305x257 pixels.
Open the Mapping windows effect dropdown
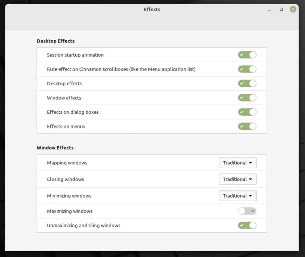click(x=238, y=163)
